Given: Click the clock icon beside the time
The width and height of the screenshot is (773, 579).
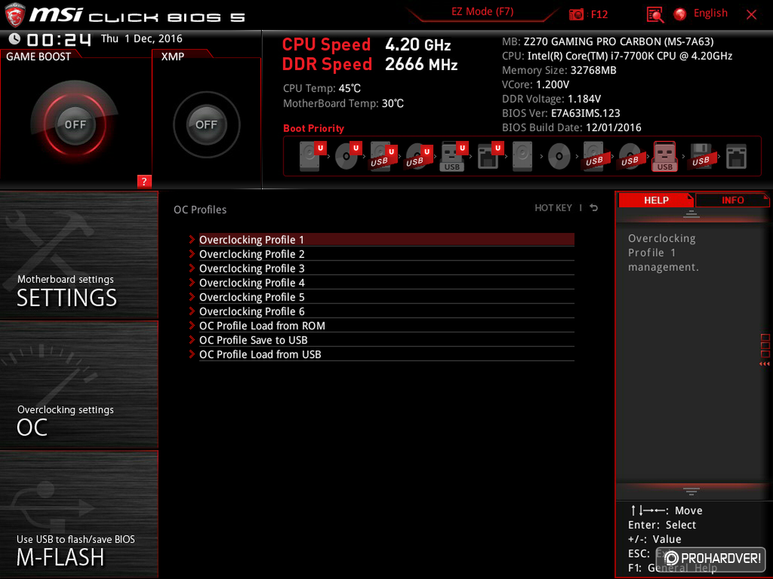Looking at the screenshot, I should pyautogui.click(x=15, y=39).
